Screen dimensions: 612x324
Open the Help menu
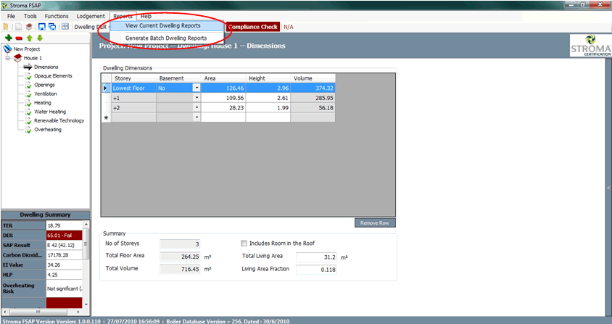pos(146,16)
